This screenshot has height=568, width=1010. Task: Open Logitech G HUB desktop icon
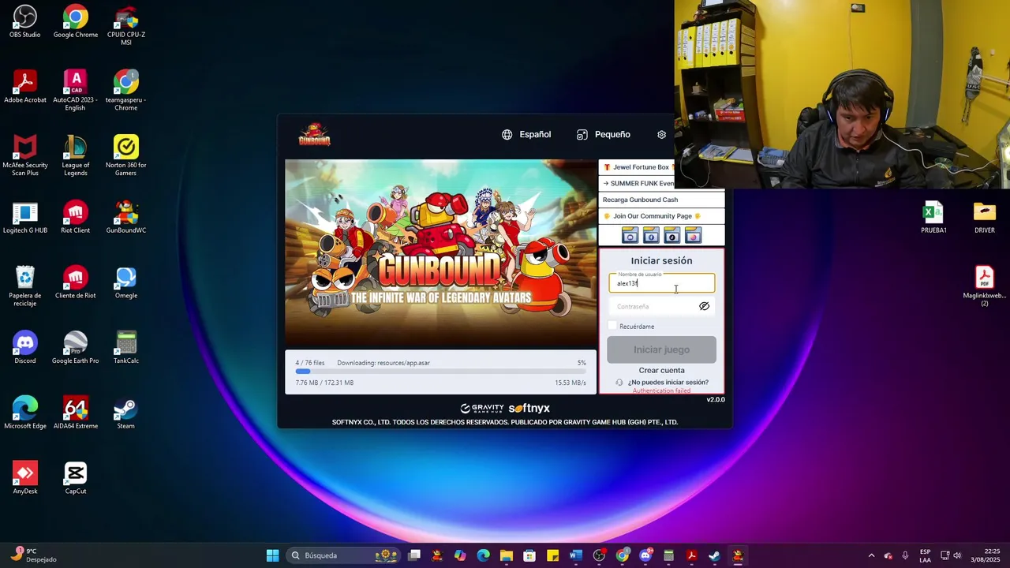[x=25, y=218]
